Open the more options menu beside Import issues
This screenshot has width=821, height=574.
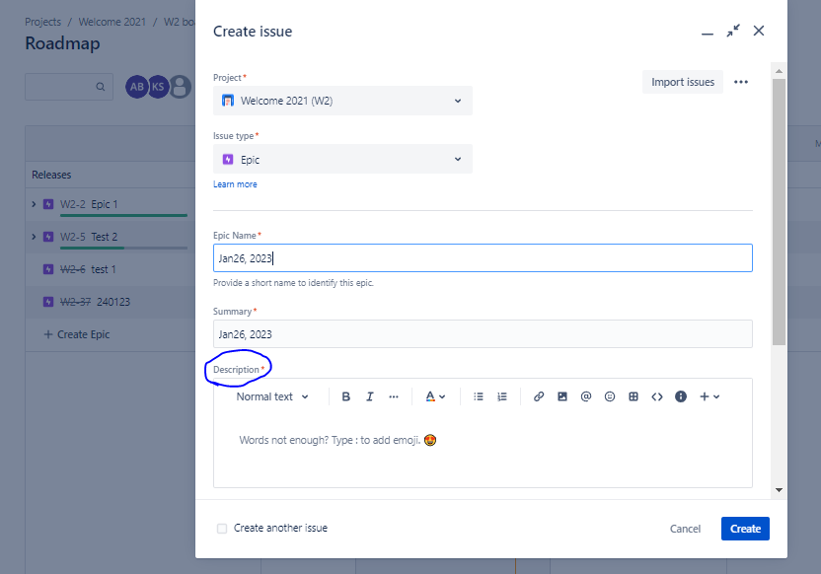740,82
